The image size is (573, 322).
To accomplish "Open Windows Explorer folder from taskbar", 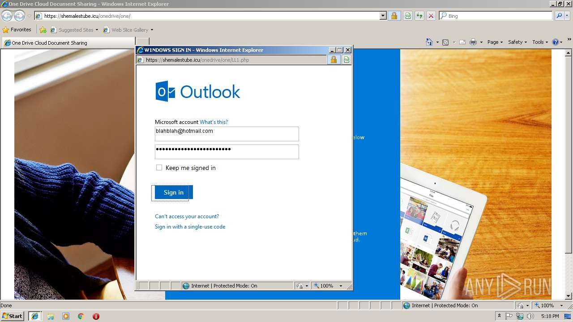I will [x=51, y=316].
